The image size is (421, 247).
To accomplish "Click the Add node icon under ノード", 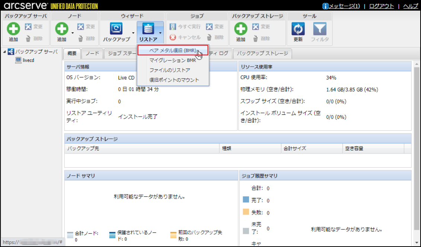I will (62, 29).
